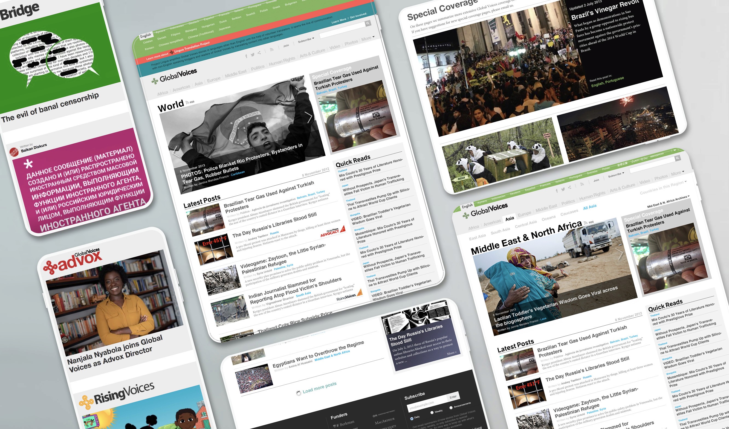Open the Subscribe dropdown on the World page
Viewport: 729px width, 429px height.
click(306, 40)
